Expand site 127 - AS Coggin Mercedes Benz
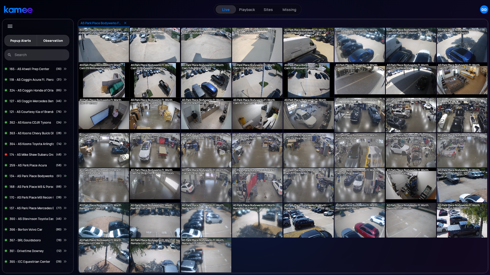This screenshot has width=490, height=275. tap(65, 101)
